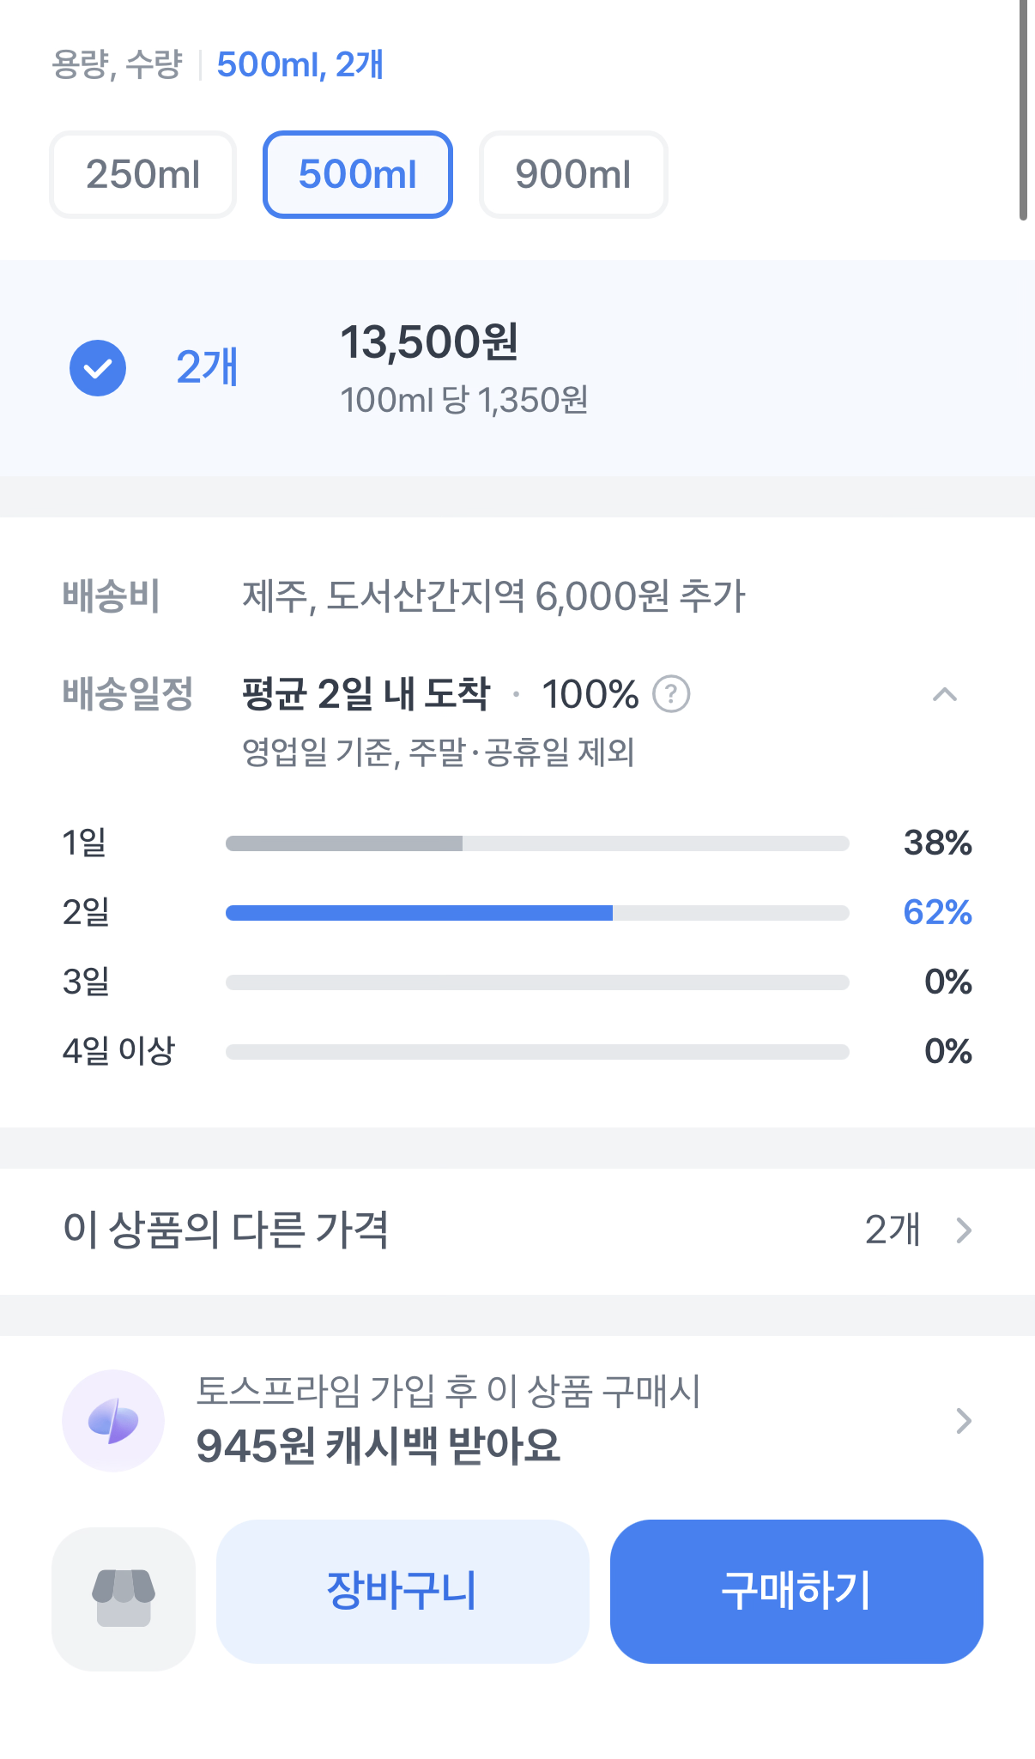
Task: Collapse the delivery schedule chevron
Action: [x=944, y=694]
